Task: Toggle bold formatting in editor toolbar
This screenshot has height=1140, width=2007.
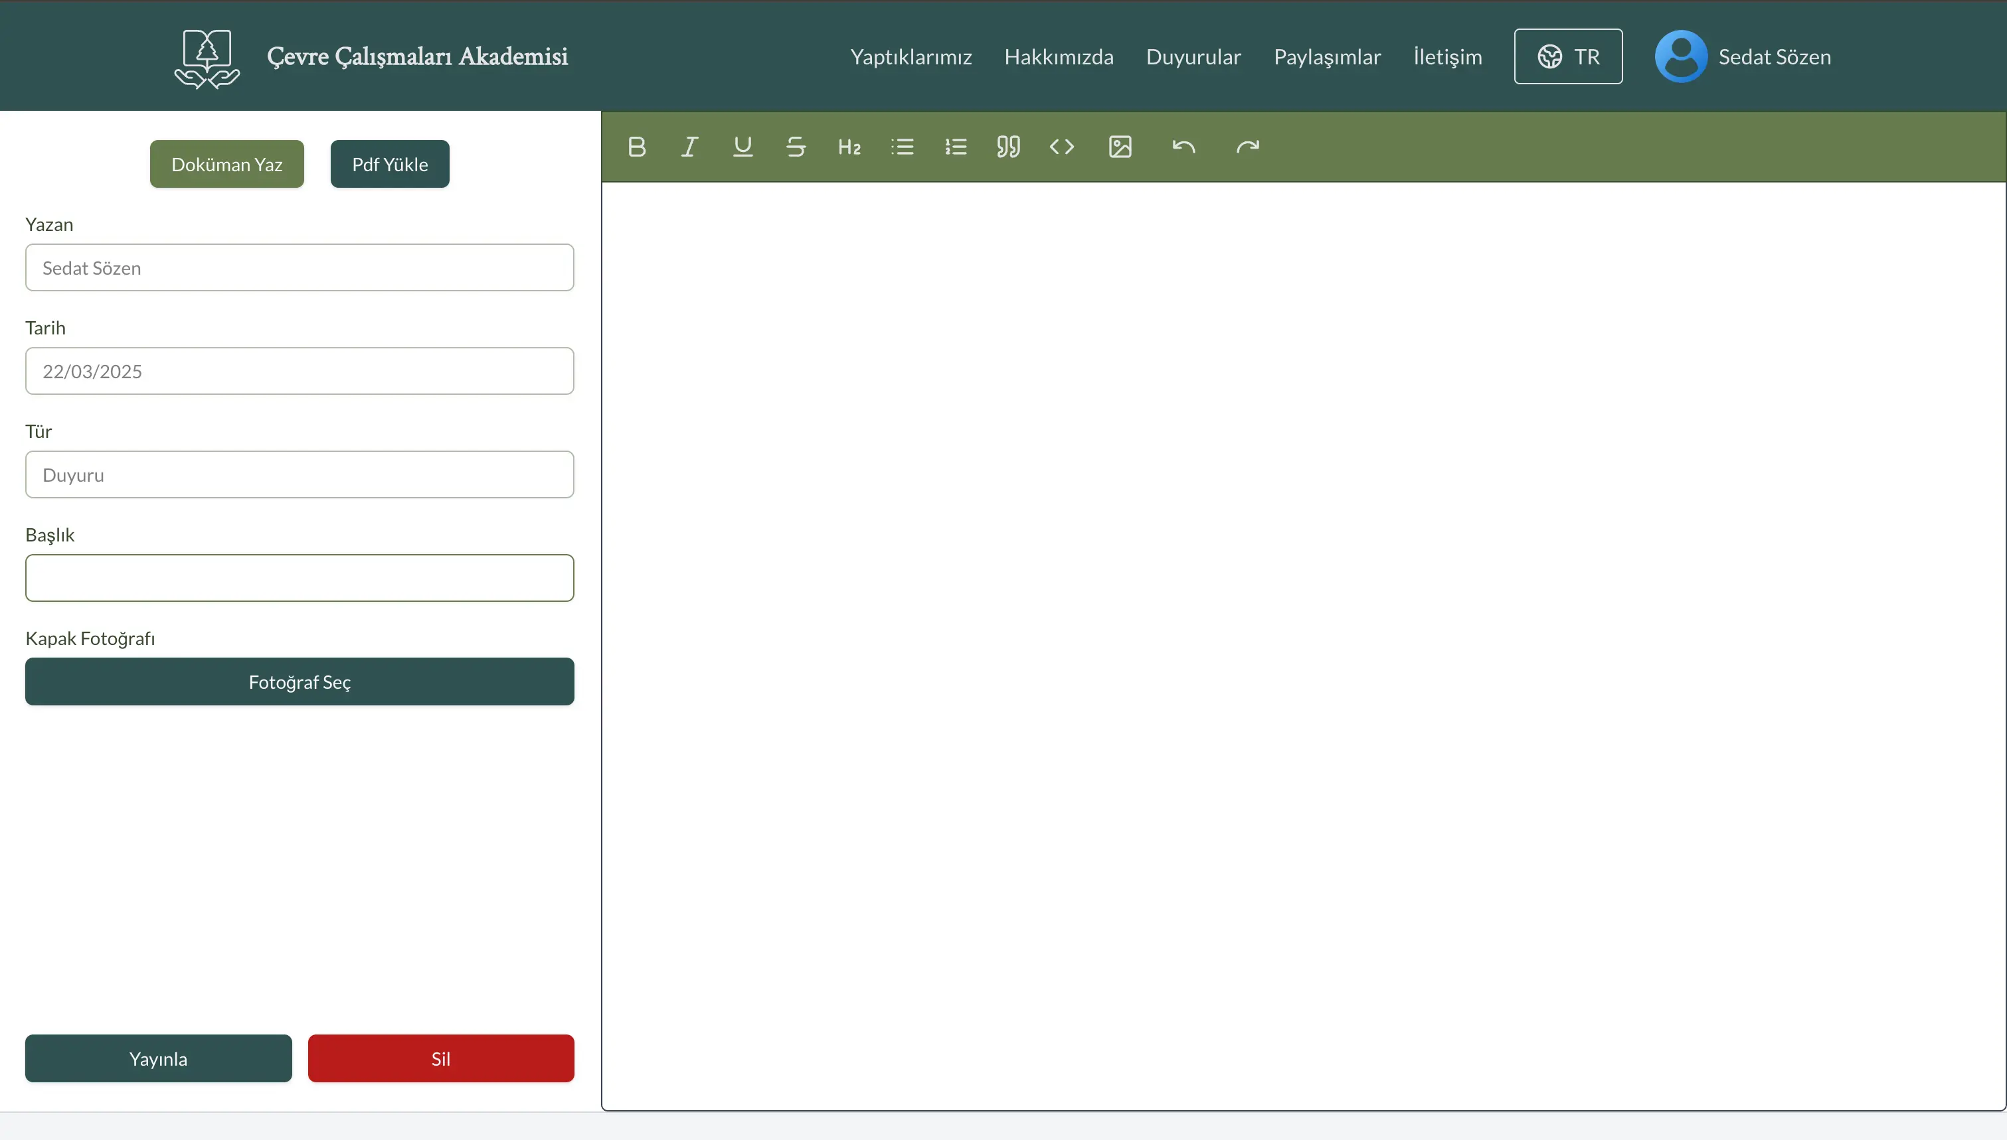Action: click(637, 147)
